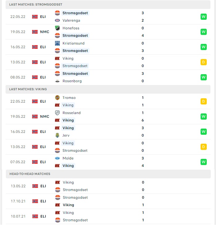Viewport: 216px width, 225px height.
Task: Click W badge for Stromsgodset vs Valerenga
Action: click(x=204, y=17)
